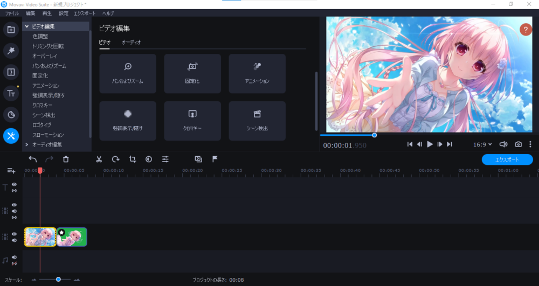Delete the selected clip with the trash icon

point(66,159)
